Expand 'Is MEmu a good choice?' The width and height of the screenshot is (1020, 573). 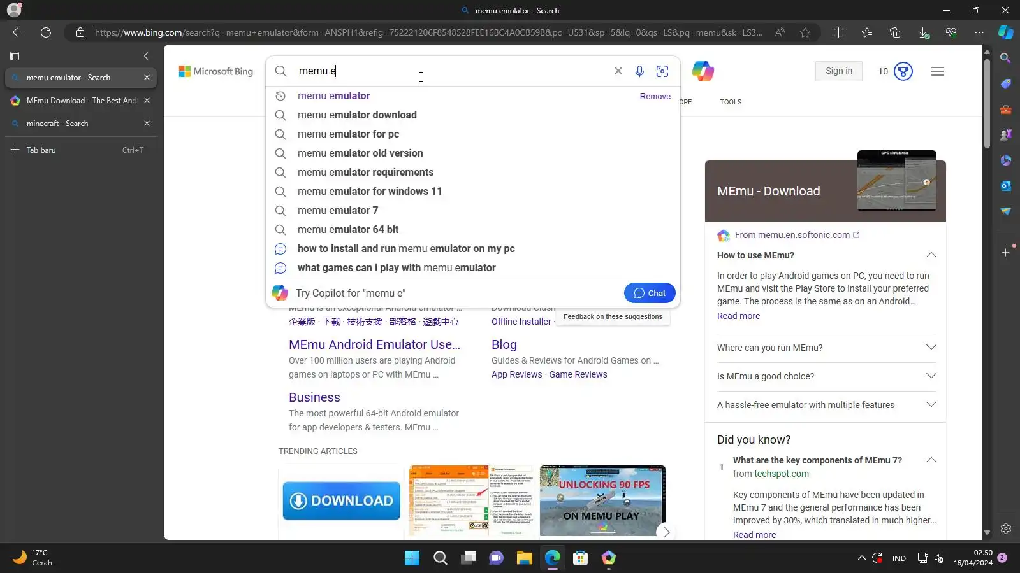pyautogui.click(x=931, y=376)
